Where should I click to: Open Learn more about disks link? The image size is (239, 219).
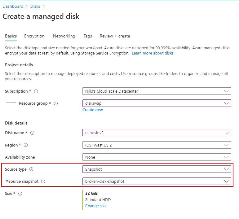pyautogui.click(x=153, y=53)
